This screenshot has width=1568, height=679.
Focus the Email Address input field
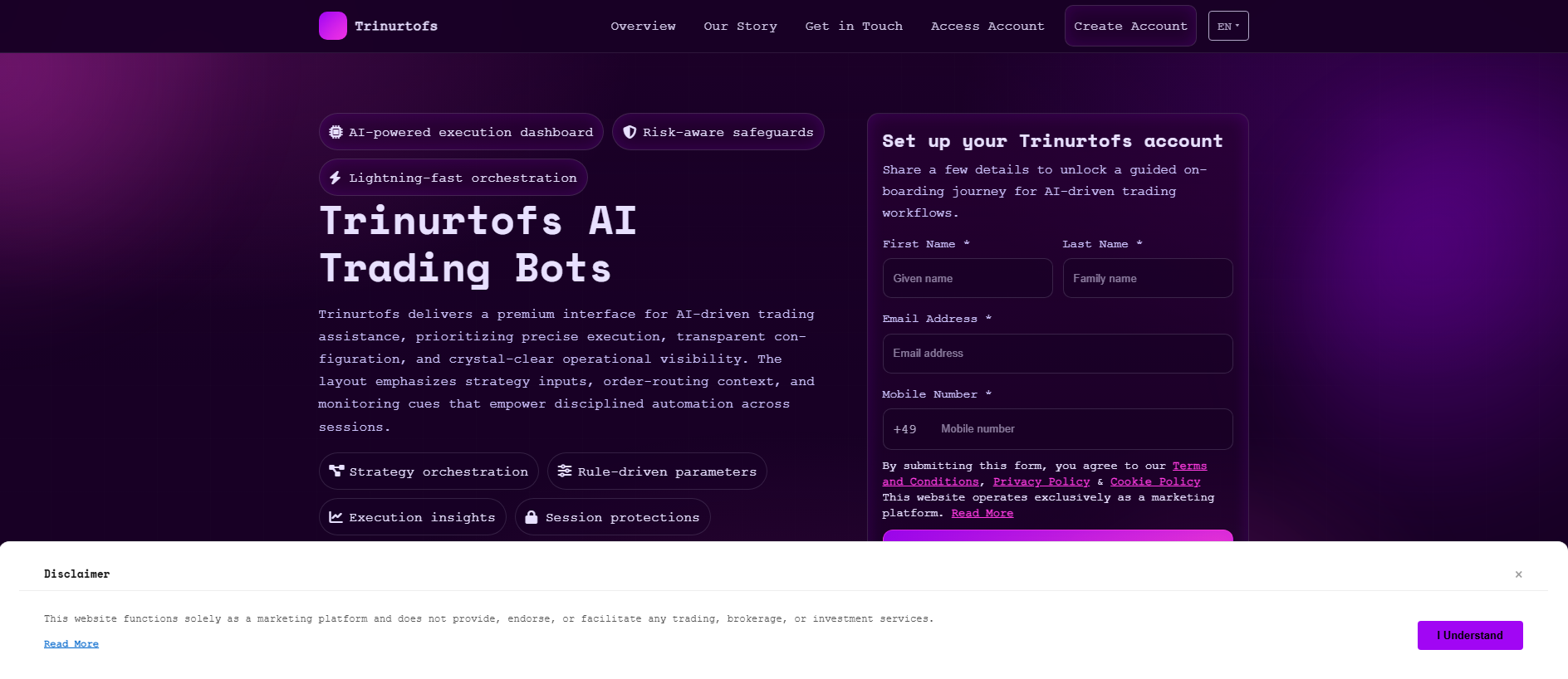click(x=1057, y=354)
